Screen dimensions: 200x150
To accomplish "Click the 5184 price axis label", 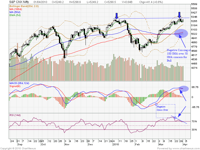I will click(194, 25).
